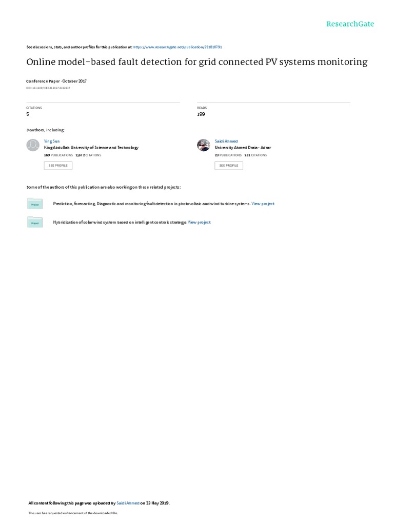Screen dimensions: 394x525
Task: Click University Ahmed Draia - Adrar affiliation
Action: click(243, 148)
